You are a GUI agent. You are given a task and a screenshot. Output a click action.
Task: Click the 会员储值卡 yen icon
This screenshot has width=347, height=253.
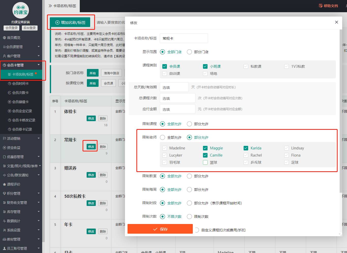10,102
